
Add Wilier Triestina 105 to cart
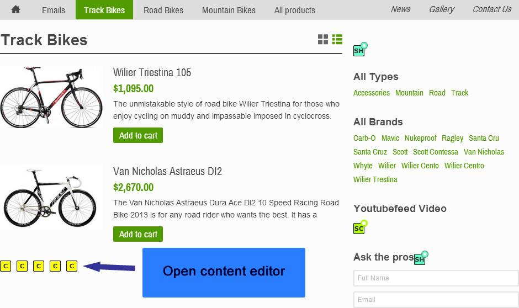point(138,135)
